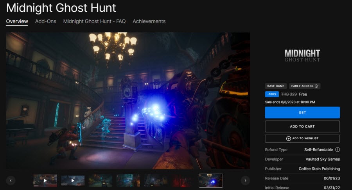Click the struck-through THB 329 price
Image resolution: width=352 pixels, height=190 pixels.
click(x=289, y=94)
